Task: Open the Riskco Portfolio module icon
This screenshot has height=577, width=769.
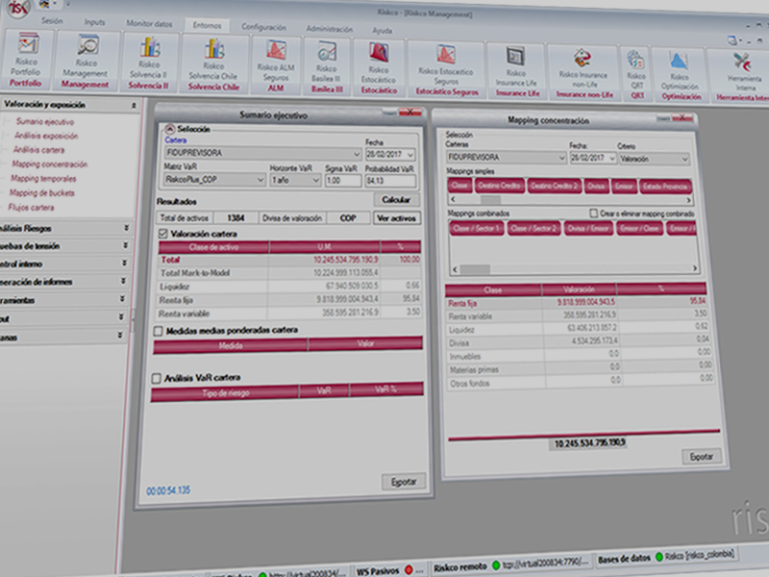Action: [x=28, y=44]
